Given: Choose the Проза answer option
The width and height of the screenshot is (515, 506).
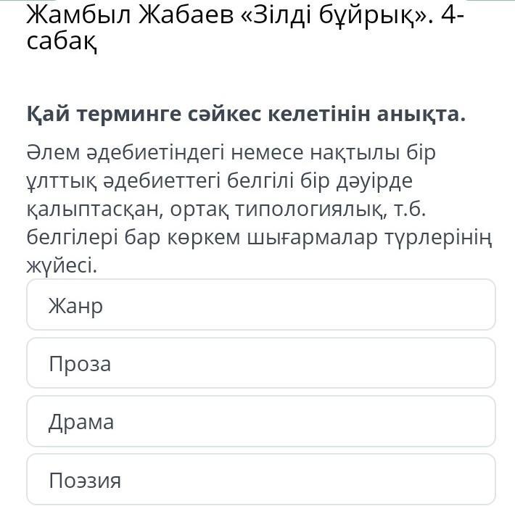Looking at the screenshot, I should point(260,363).
